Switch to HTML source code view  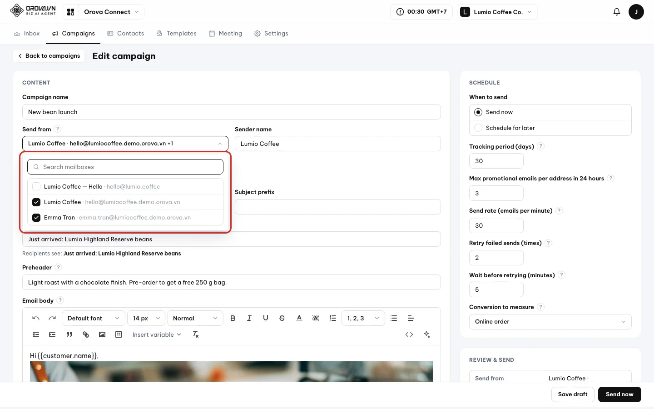coord(409,334)
